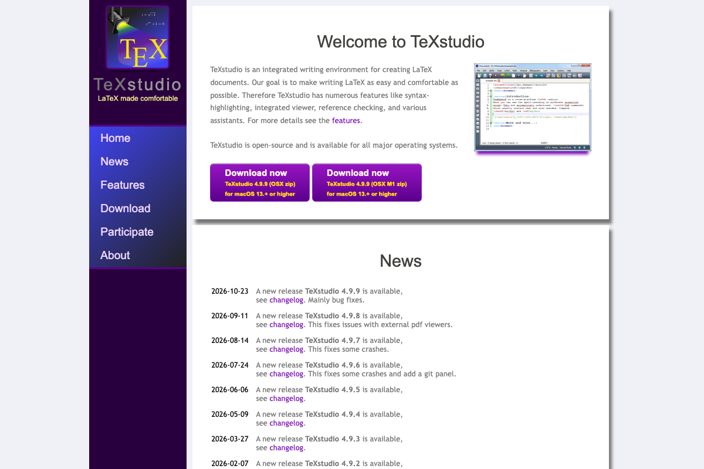Click the date 2026-07-24
Image resolution: width=704 pixels, height=469 pixels.
pos(230,365)
